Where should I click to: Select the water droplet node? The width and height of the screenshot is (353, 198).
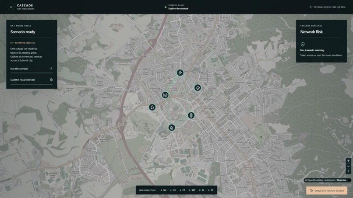pyautogui.click(x=152, y=107)
